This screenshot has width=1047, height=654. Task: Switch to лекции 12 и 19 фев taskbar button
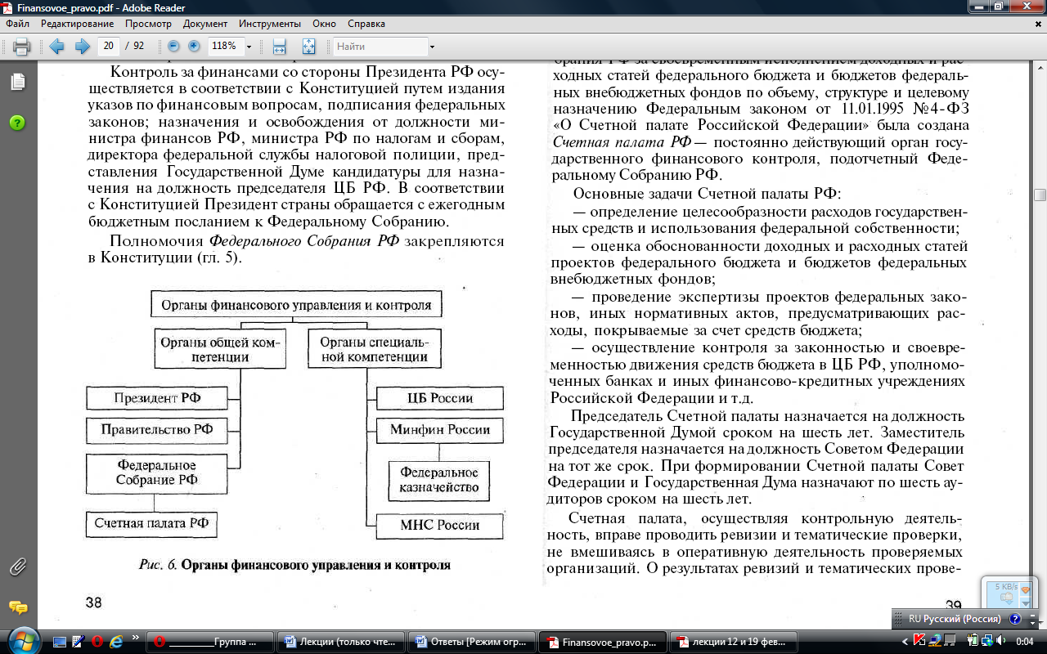tap(732, 642)
